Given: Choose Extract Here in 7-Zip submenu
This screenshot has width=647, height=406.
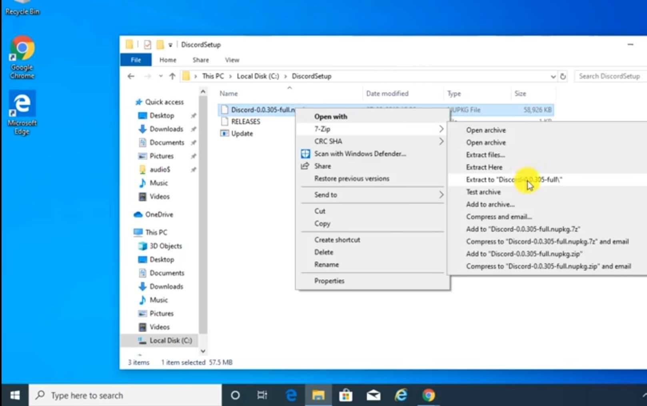Looking at the screenshot, I should click(x=547, y=167).
